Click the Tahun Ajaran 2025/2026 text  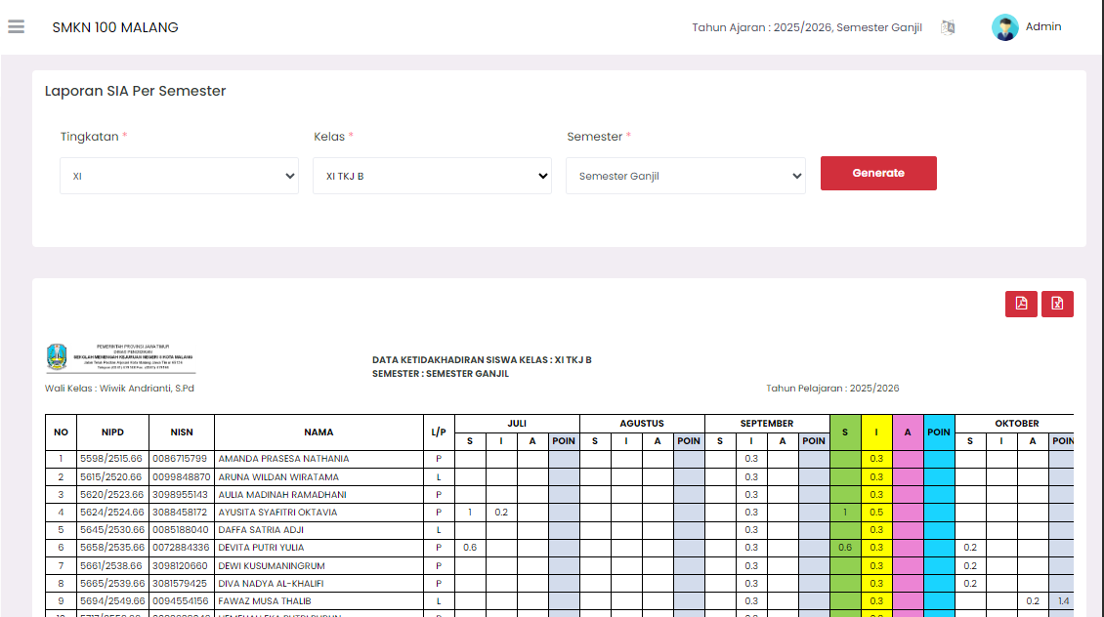pyautogui.click(x=806, y=27)
